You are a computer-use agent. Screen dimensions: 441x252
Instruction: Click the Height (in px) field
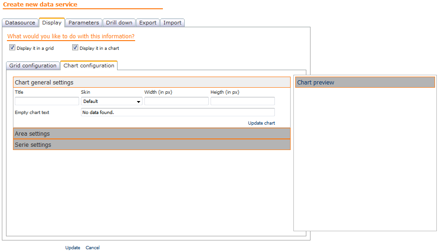click(x=242, y=101)
